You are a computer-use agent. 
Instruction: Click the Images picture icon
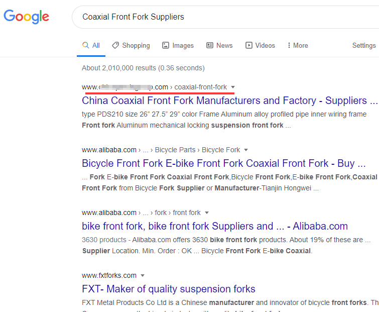(x=166, y=45)
